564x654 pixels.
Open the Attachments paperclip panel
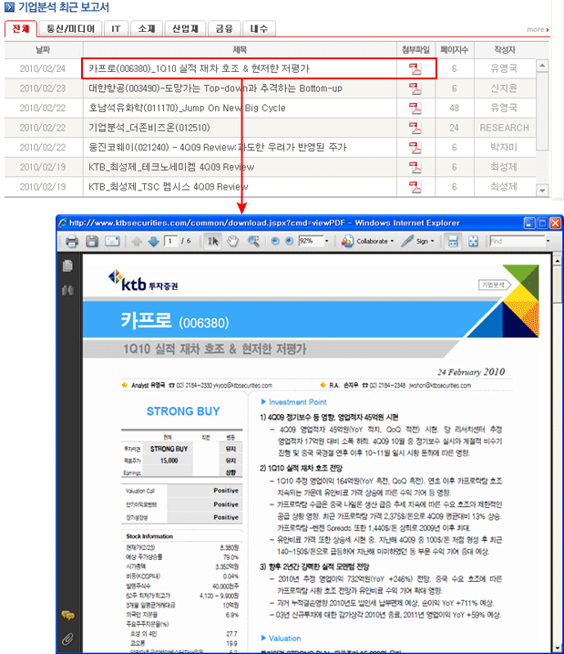pos(67,638)
